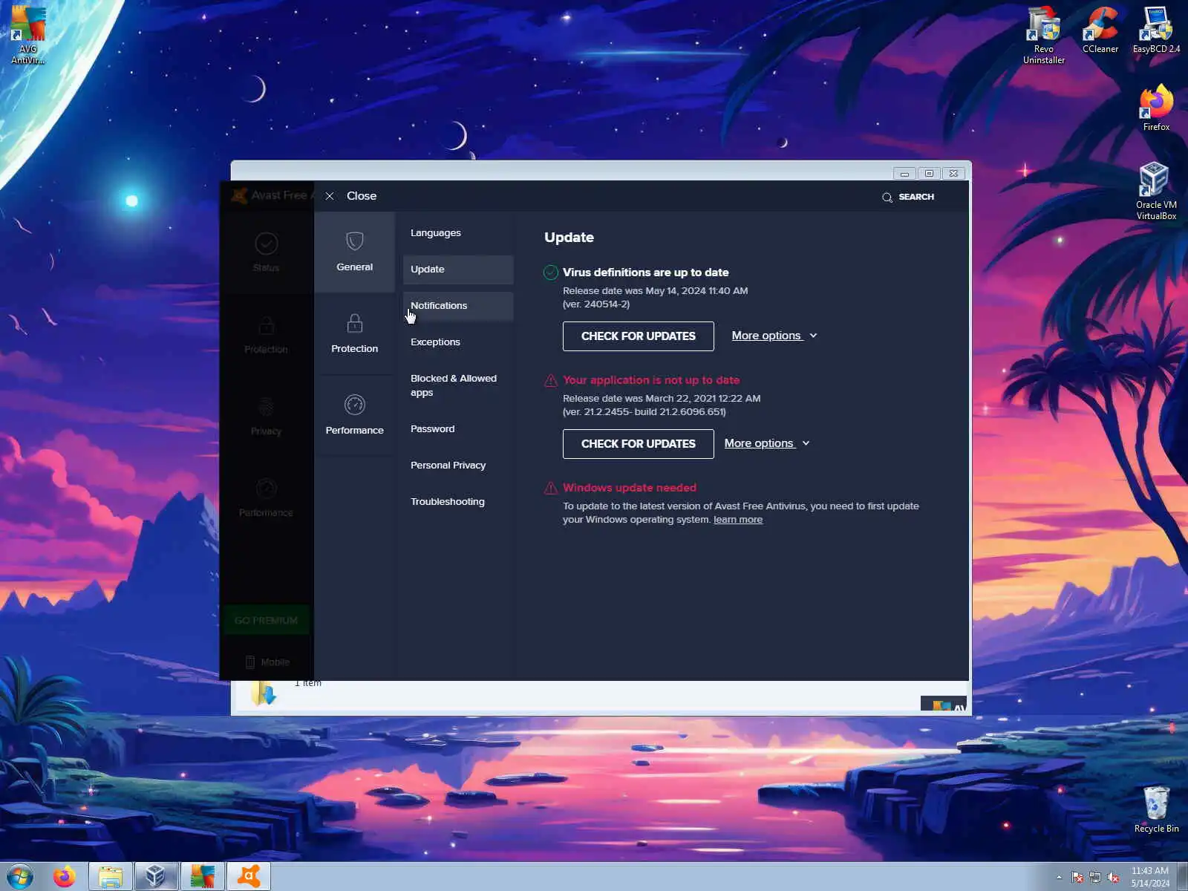Open the Recycle Bin on the desktop
The image size is (1188, 891).
click(1156, 809)
